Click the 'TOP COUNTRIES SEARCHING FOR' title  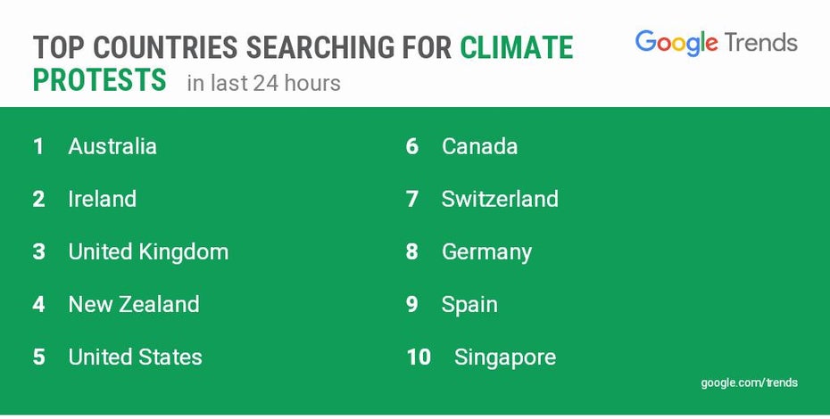click(x=243, y=47)
